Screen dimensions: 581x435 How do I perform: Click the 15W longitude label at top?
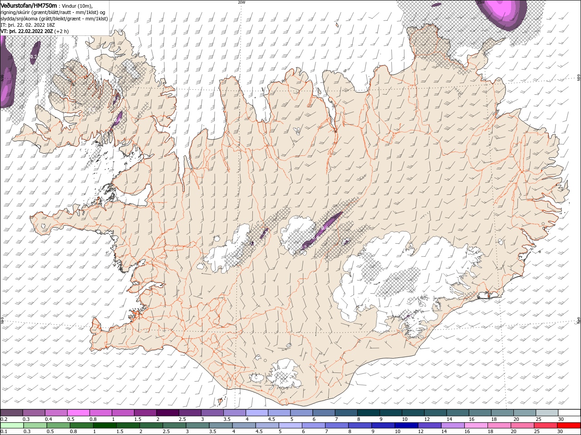[481, 2]
